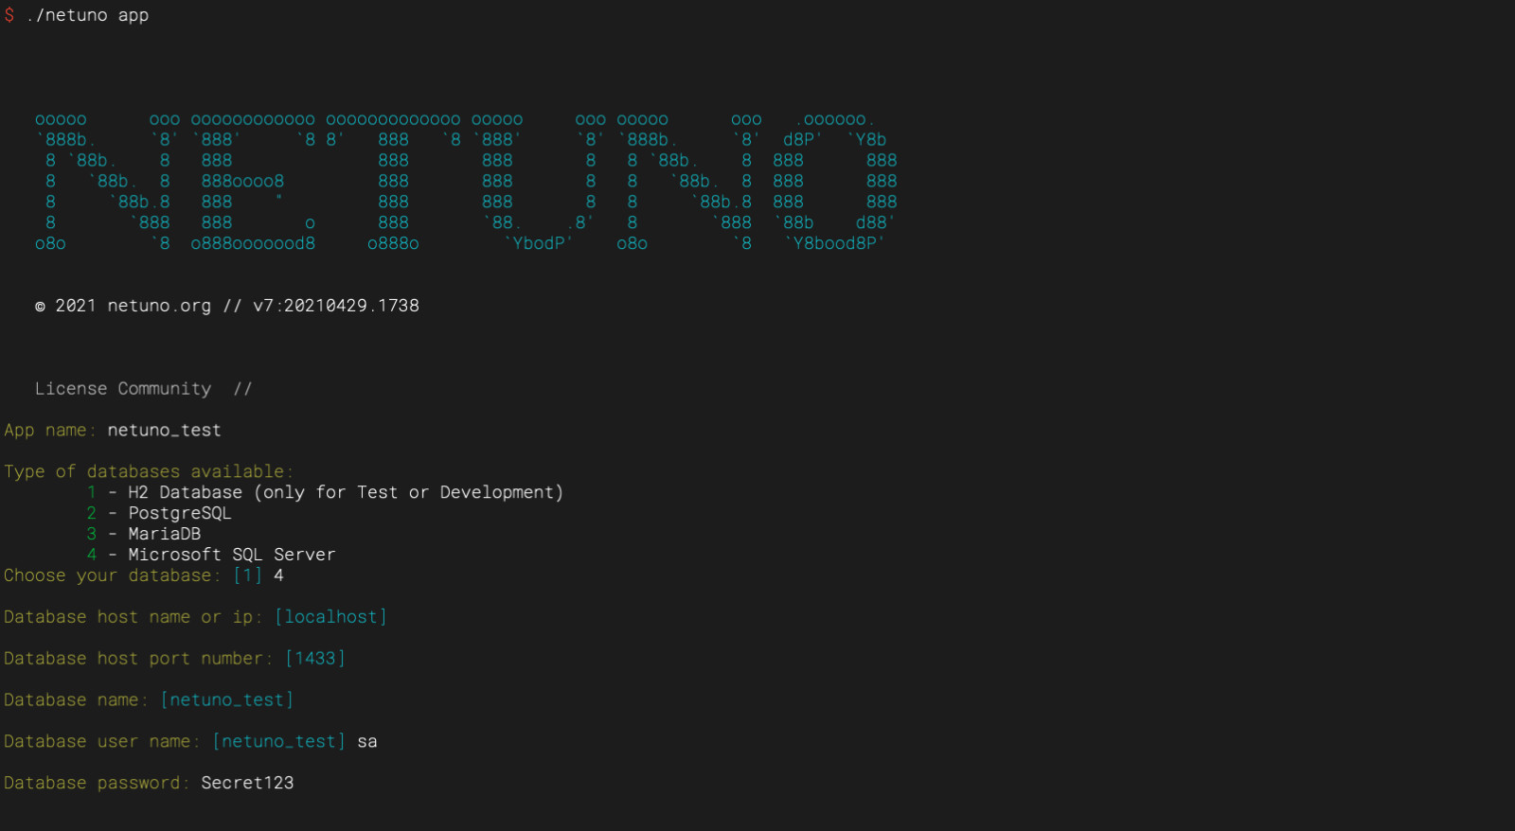
Task: Select option 2 PostgreSQL
Action: click(158, 513)
